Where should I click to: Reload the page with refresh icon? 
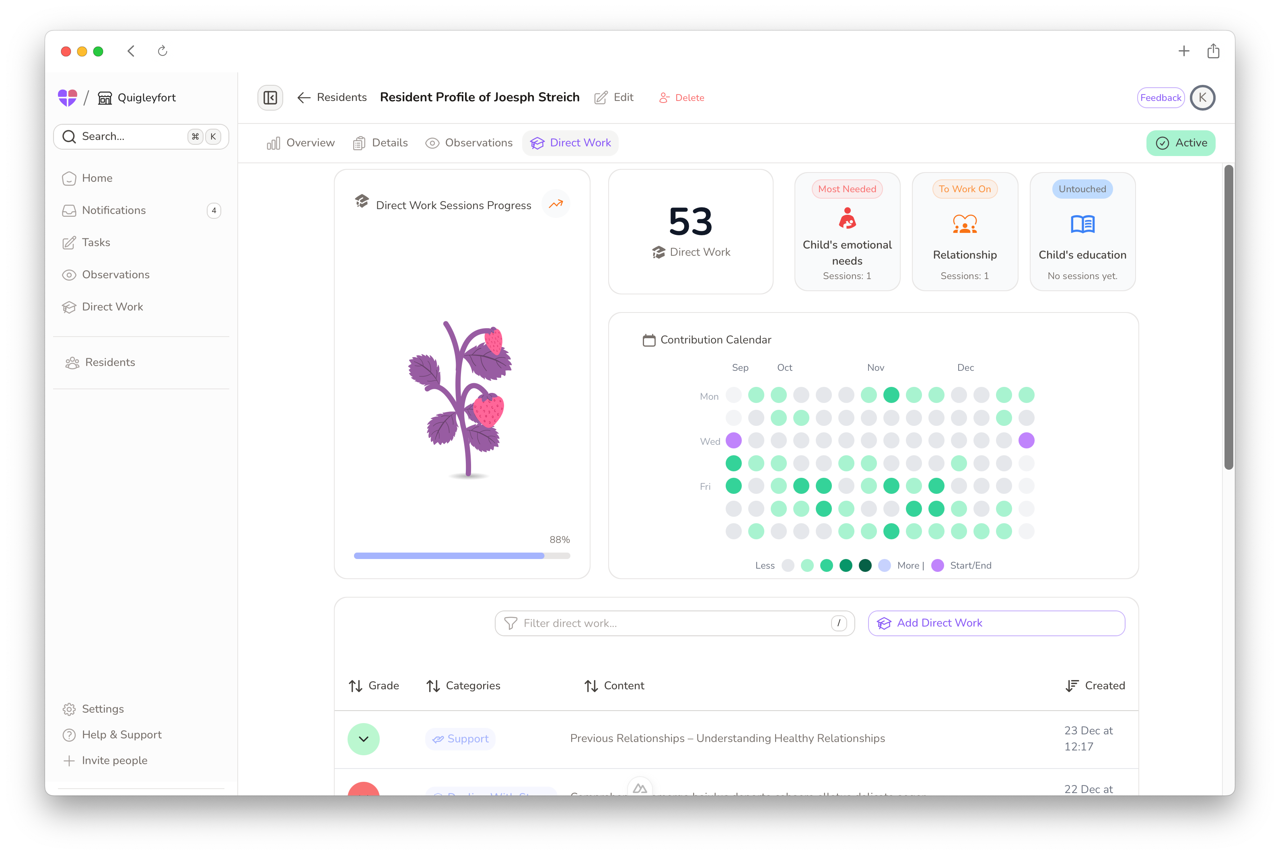pos(163,51)
